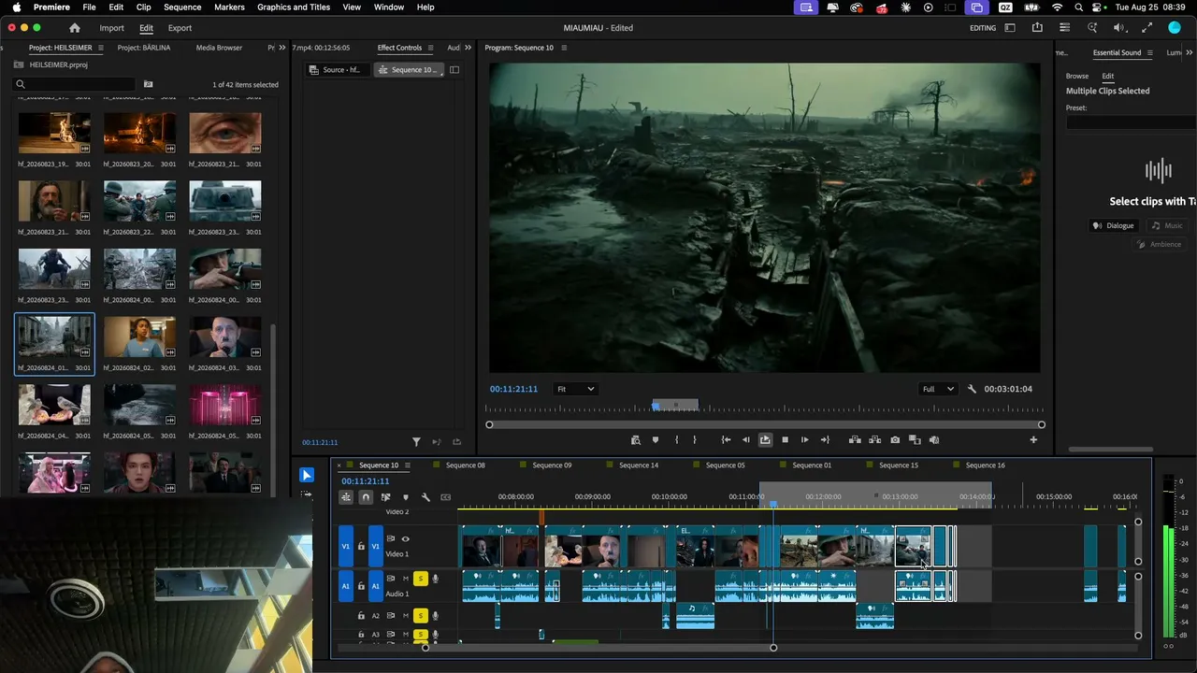Export a frame with the camera icon

[x=895, y=439]
